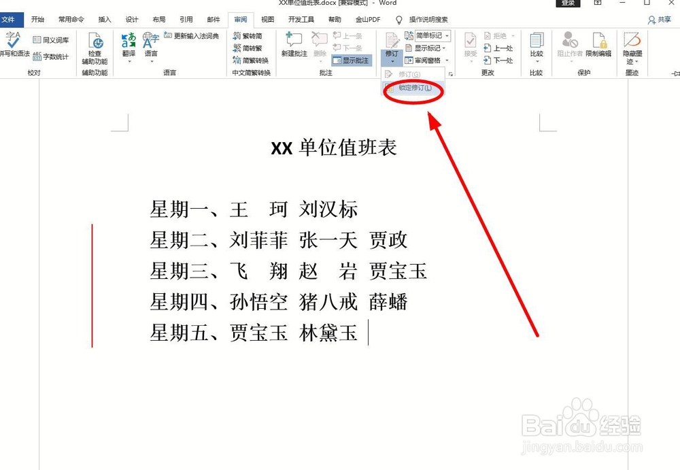Viewport: 680px width, 470px height.
Task: Switch to the 引用 tab
Action: tap(186, 20)
